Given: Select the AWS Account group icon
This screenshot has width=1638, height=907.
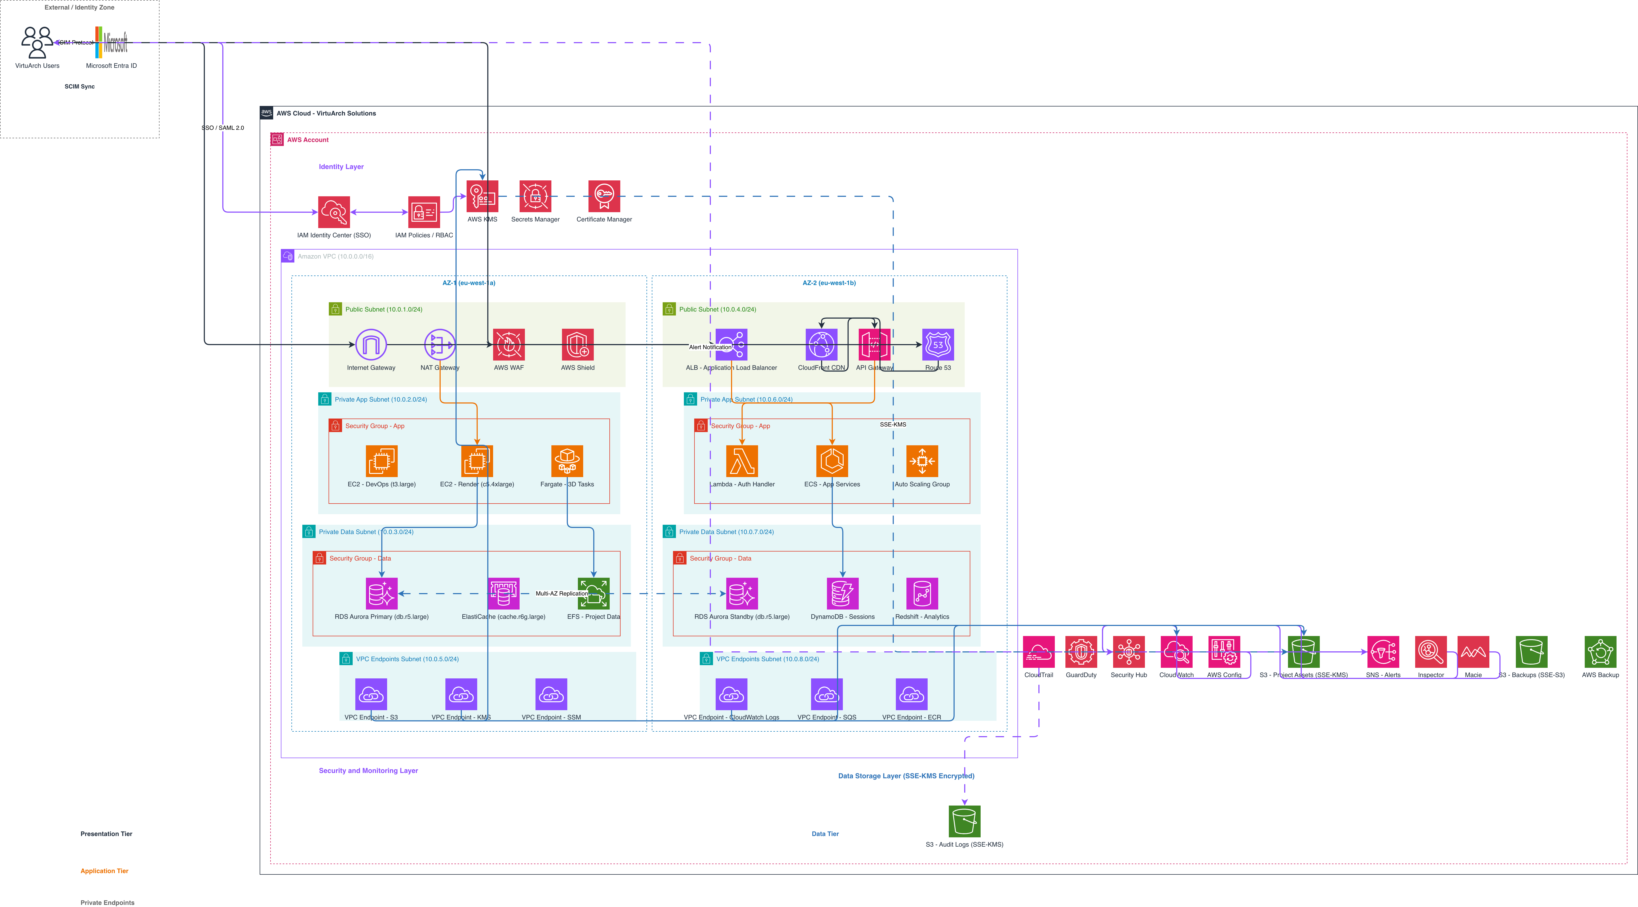Looking at the screenshot, I should click(277, 139).
